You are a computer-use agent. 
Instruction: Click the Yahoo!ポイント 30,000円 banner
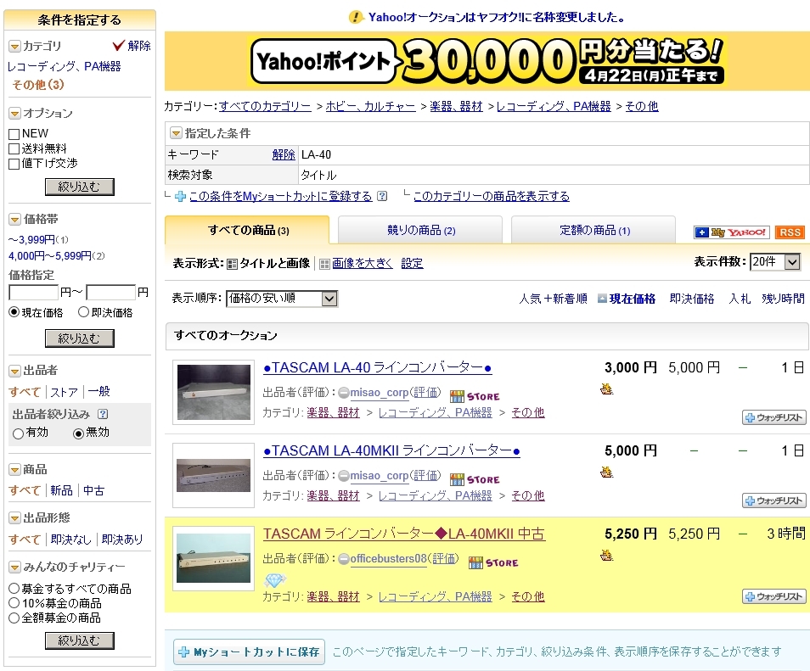(x=487, y=61)
